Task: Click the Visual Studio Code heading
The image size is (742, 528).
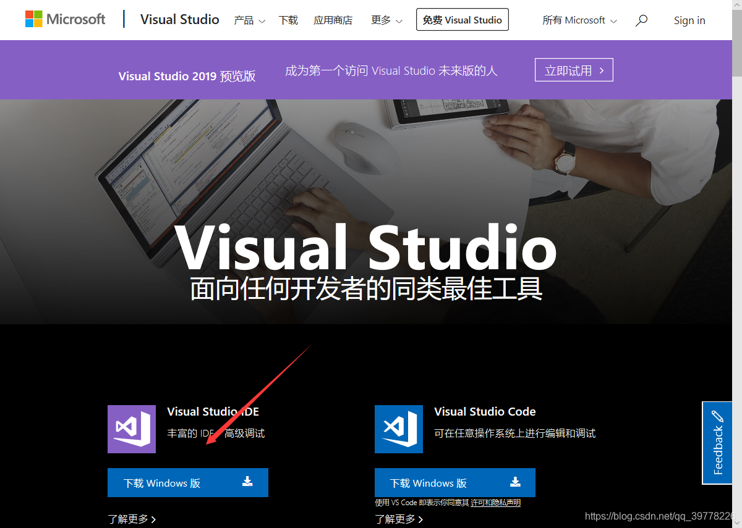Action: [x=485, y=411]
